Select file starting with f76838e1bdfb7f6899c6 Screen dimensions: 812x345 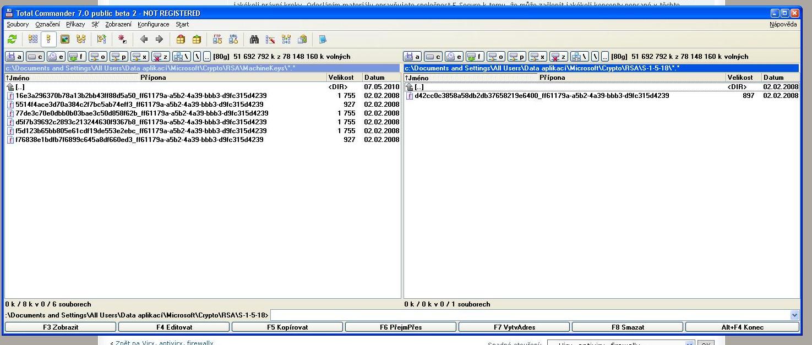point(203,139)
